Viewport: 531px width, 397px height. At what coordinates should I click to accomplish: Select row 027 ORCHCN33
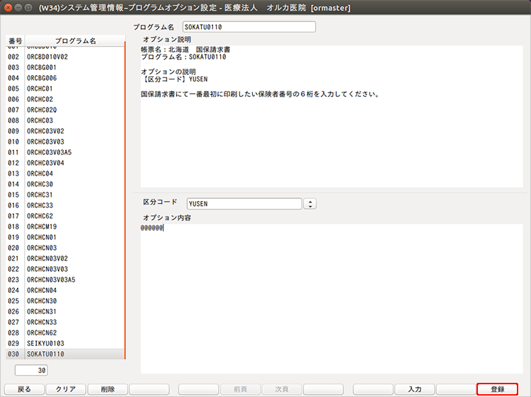65,322
